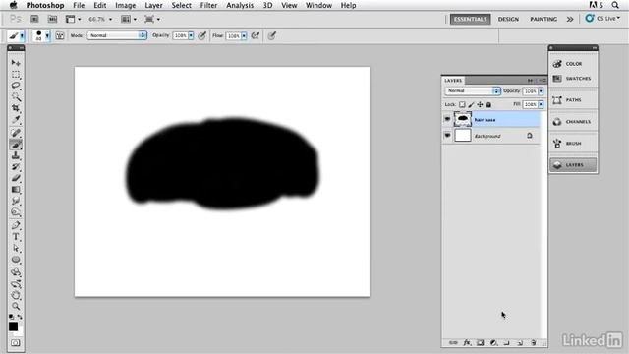Toggle Quick Mask mode
Image resolution: width=629 pixels, height=354 pixels.
[16, 343]
